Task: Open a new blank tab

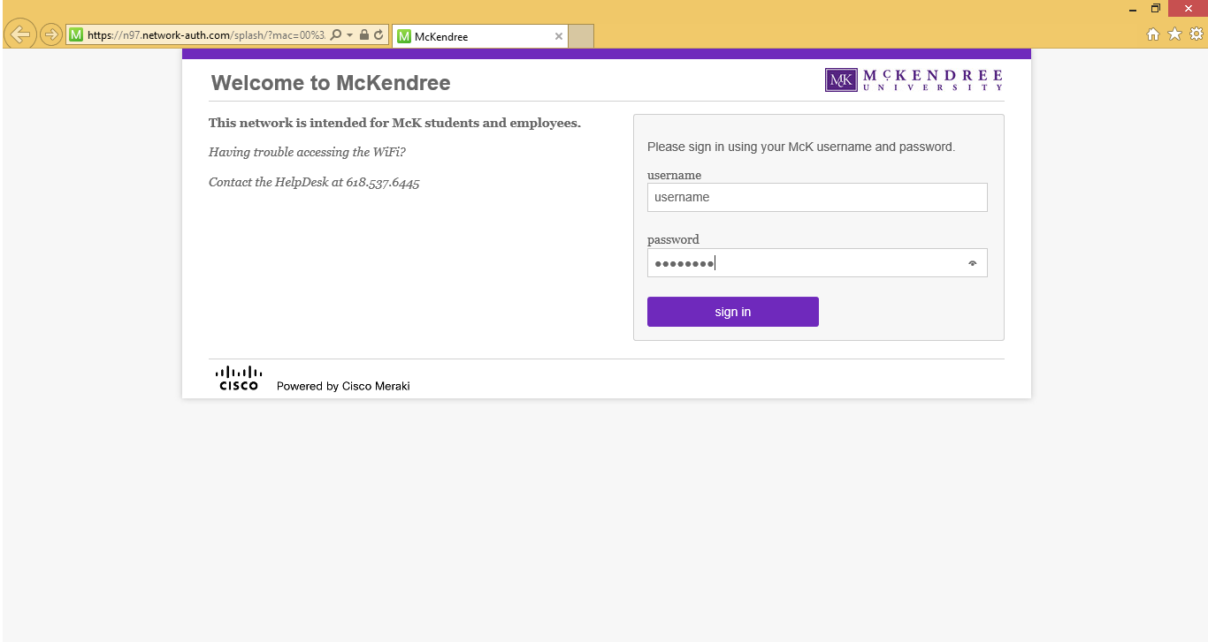Action: click(x=581, y=36)
